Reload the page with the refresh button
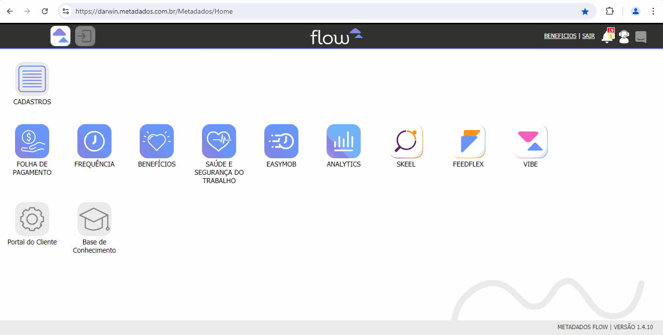The image size is (663, 335). tap(45, 11)
